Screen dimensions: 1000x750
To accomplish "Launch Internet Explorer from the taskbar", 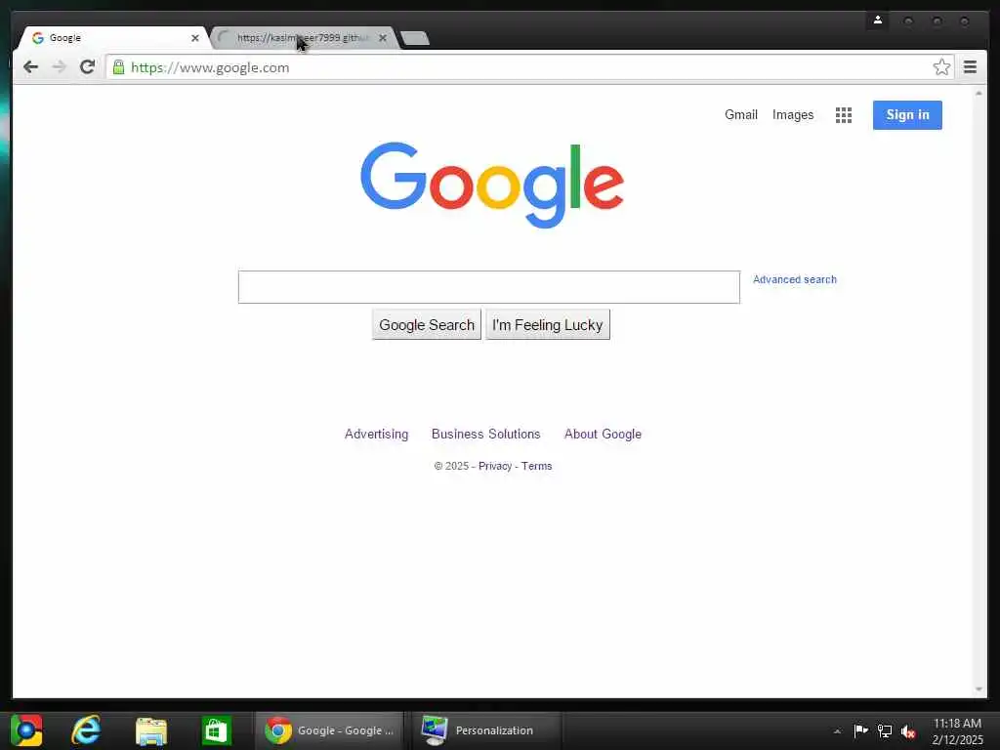I will [86, 730].
